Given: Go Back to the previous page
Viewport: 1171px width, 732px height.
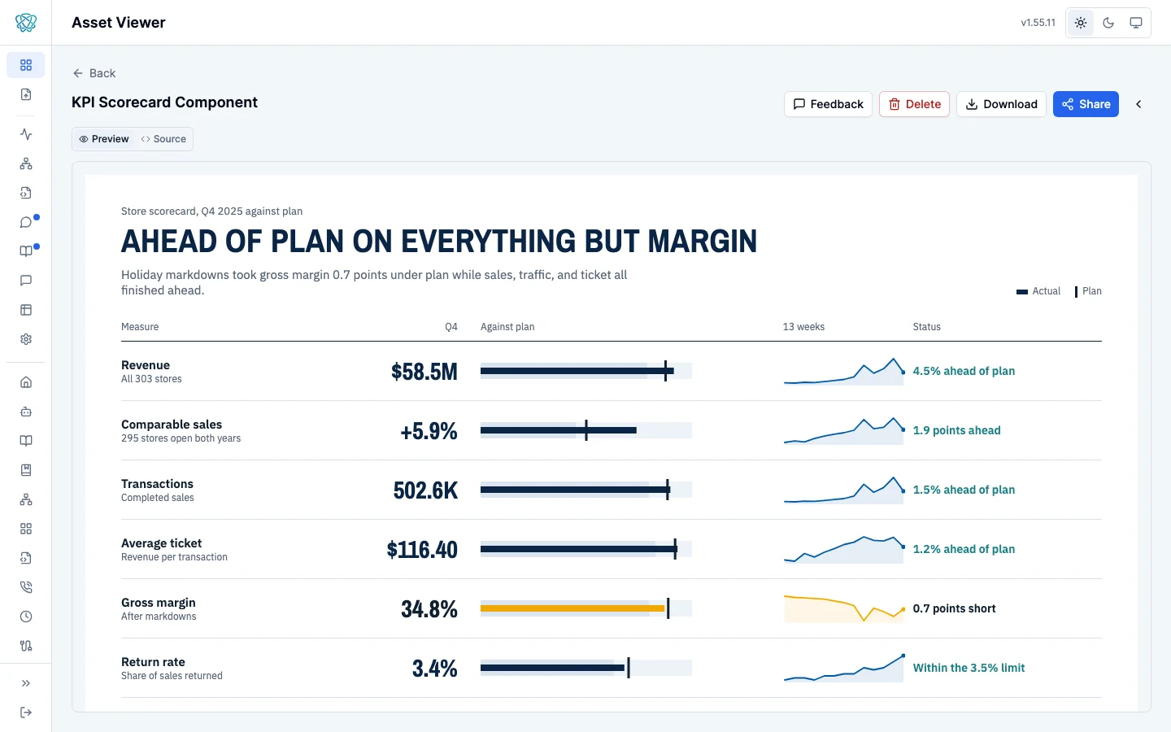Looking at the screenshot, I should (x=94, y=73).
